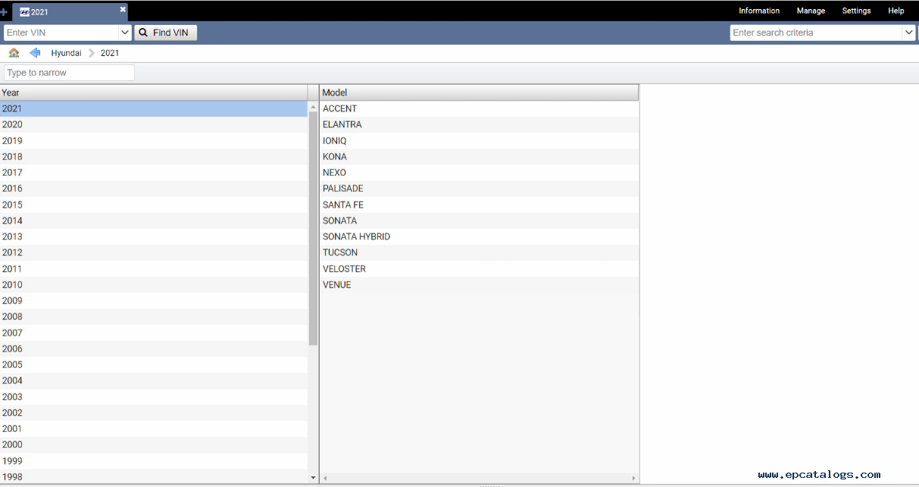Viewport: 919px width, 487px height.
Task: Select year 2020
Action: click(x=154, y=124)
